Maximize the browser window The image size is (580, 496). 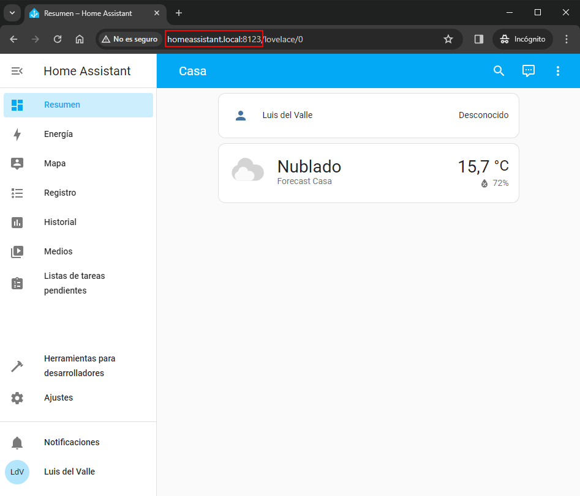(x=538, y=13)
